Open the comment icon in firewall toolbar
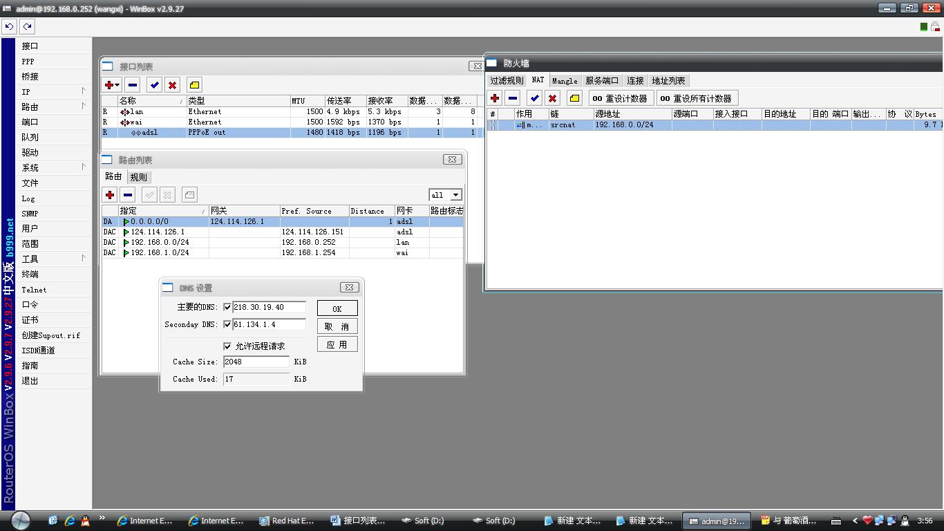This screenshot has height=531, width=944. pos(574,98)
